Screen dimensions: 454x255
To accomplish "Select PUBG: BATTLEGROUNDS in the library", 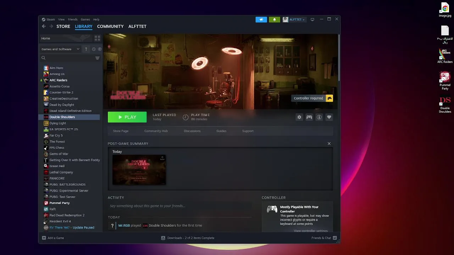I will tap(67, 185).
